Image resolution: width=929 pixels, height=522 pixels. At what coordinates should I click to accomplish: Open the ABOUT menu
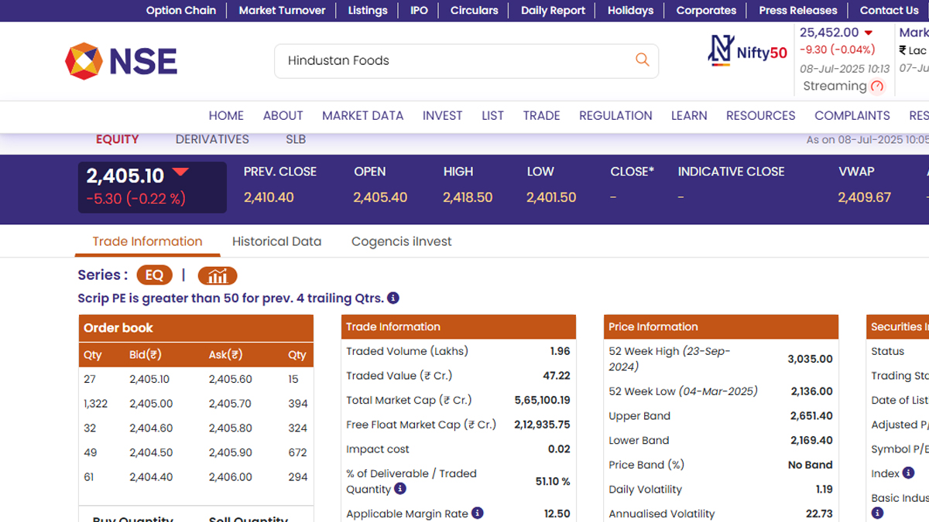click(x=283, y=115)
